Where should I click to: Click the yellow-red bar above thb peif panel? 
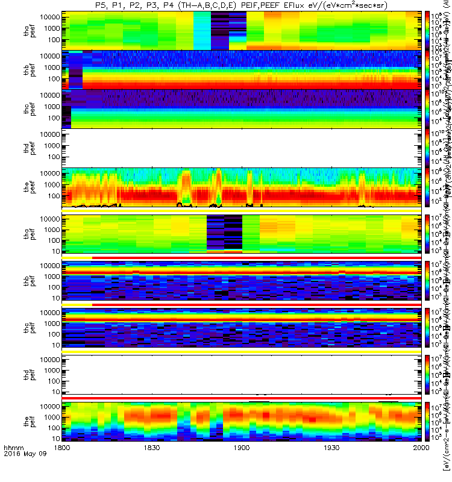click(242, 258)
